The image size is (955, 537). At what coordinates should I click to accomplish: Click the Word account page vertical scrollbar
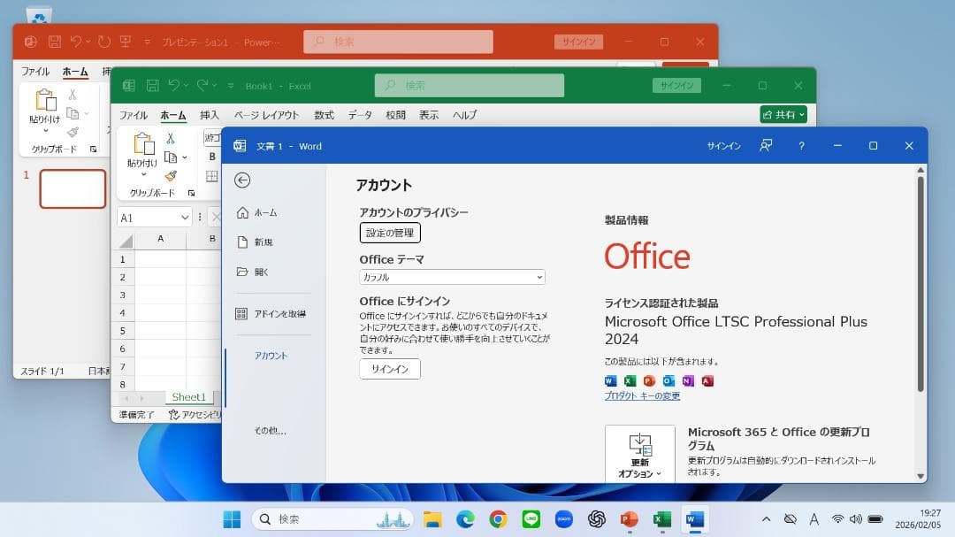[920, 283]
